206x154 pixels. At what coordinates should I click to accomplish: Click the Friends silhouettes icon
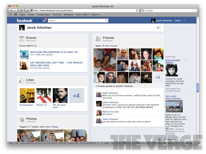click(98, 39)
